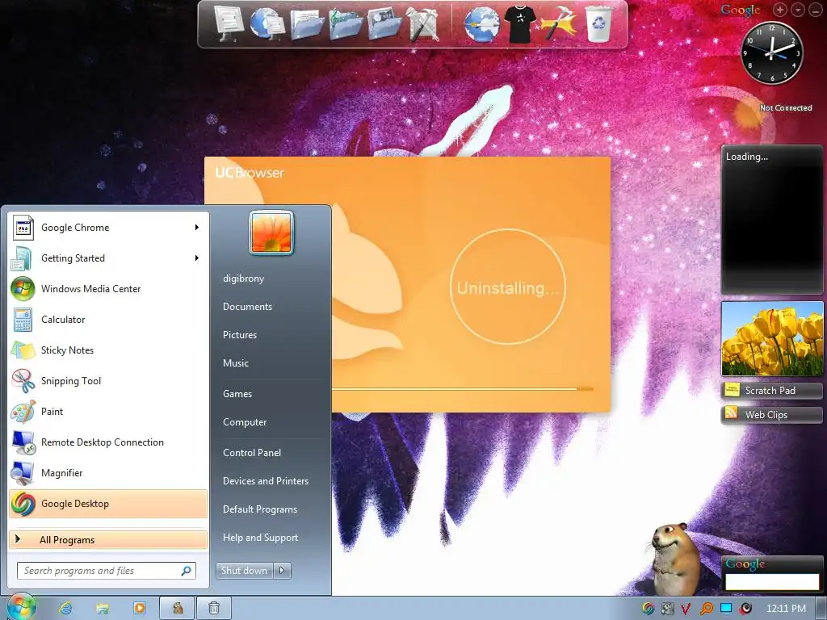Open Internet Explorer from the taskbar
The height and width of the screenshot is (620, 827).
point(66,608)
